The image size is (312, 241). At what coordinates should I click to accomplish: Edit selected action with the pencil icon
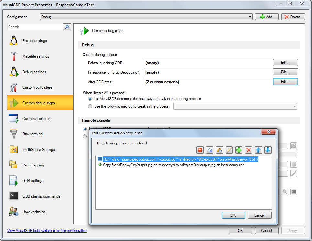229,150
